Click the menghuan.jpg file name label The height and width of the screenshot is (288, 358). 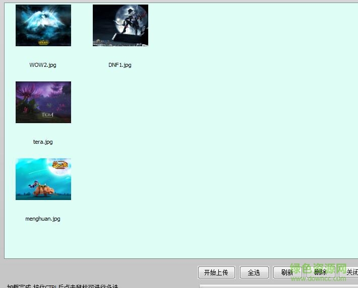coord(43,219)
